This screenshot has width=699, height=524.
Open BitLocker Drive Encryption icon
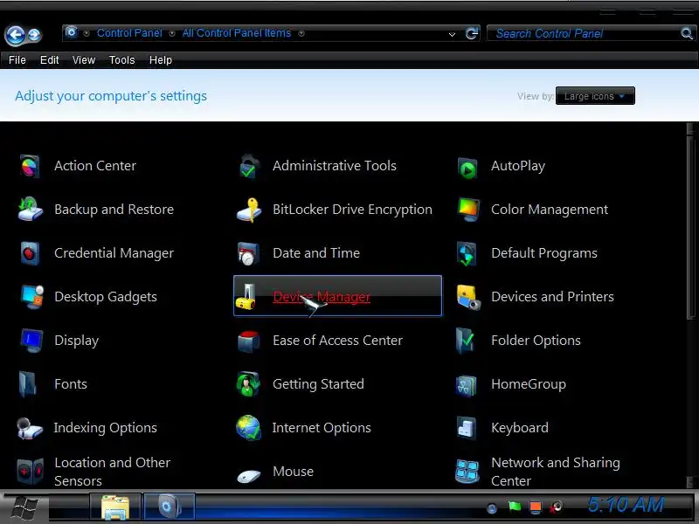tap(249, 210)
